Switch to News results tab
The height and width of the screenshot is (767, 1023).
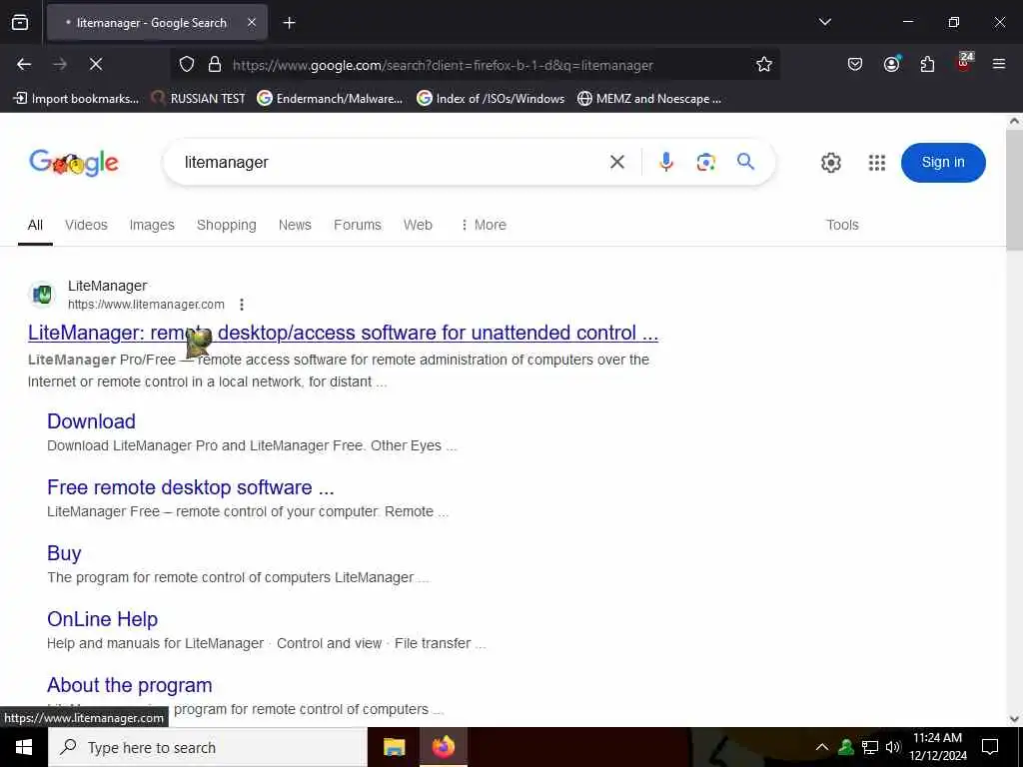[295, 225]
